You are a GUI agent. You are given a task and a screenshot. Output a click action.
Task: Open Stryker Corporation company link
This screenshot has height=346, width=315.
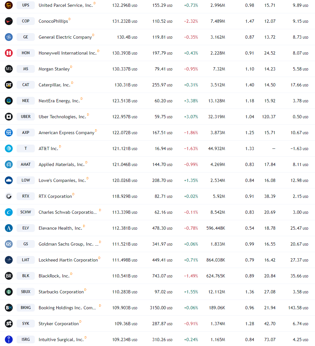click(59, 324)
